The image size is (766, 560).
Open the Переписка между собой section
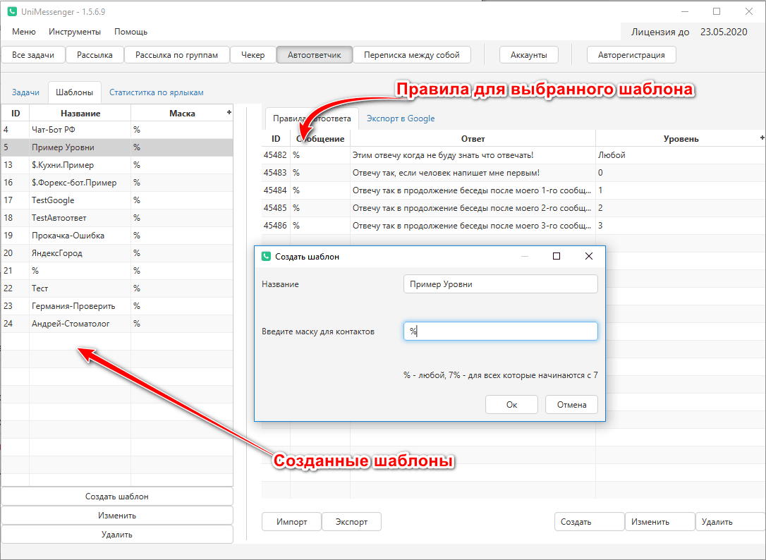(x=412, y=55)
